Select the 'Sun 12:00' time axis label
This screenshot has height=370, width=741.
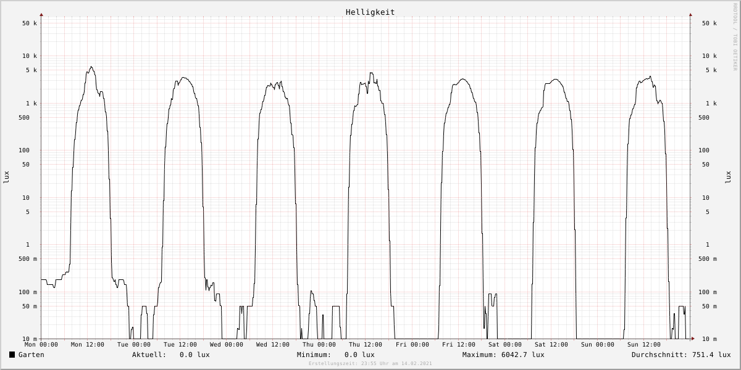pos(644,345)
